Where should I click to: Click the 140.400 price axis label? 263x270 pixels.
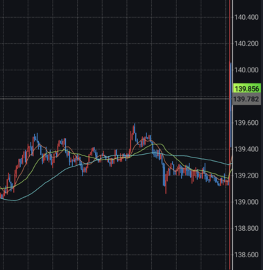click(247, 17)
